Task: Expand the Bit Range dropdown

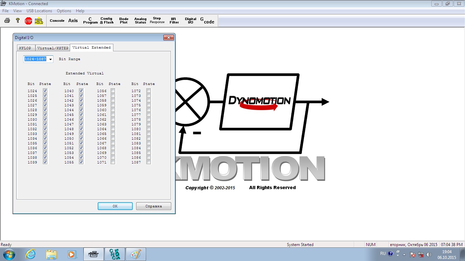Action: coord(51,59)
